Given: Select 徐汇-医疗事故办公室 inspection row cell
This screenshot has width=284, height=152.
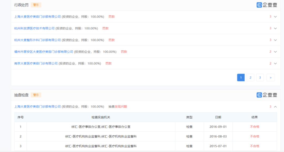Looking at the screenshot, I should tap(101, 127).
